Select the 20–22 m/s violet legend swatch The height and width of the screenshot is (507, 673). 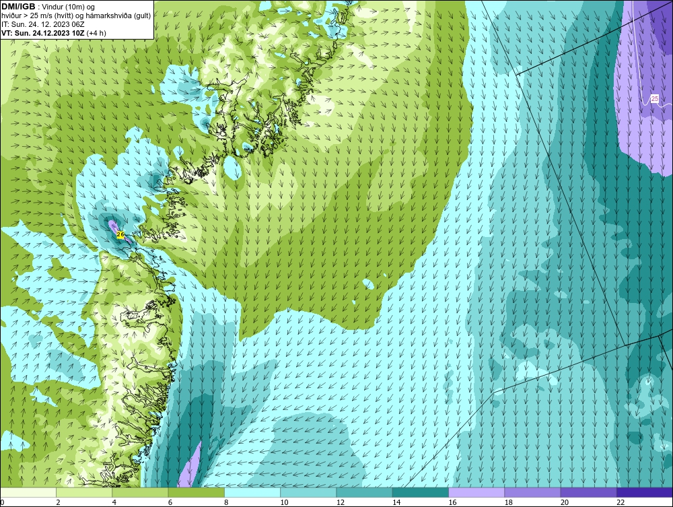click(588, 492)
